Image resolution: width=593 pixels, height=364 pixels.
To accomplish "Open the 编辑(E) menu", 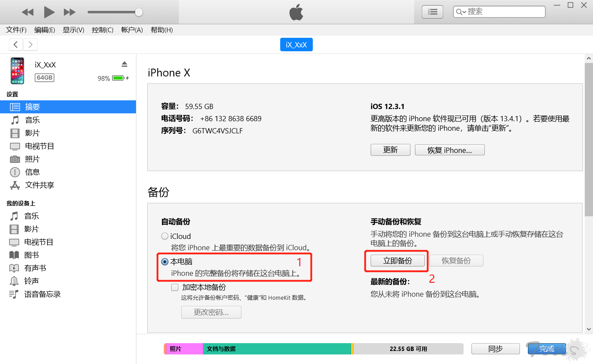I will (45, 30).
